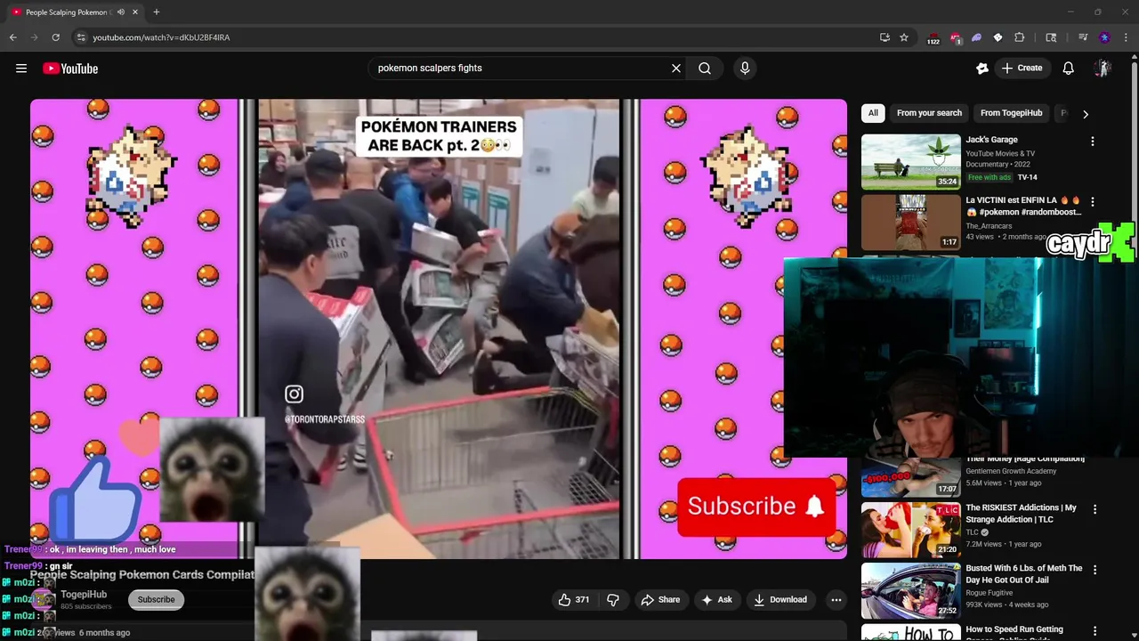Open options for RISKIEST Addictions video
Viewport: 1139px width, 641px height.
[1095, 509]
